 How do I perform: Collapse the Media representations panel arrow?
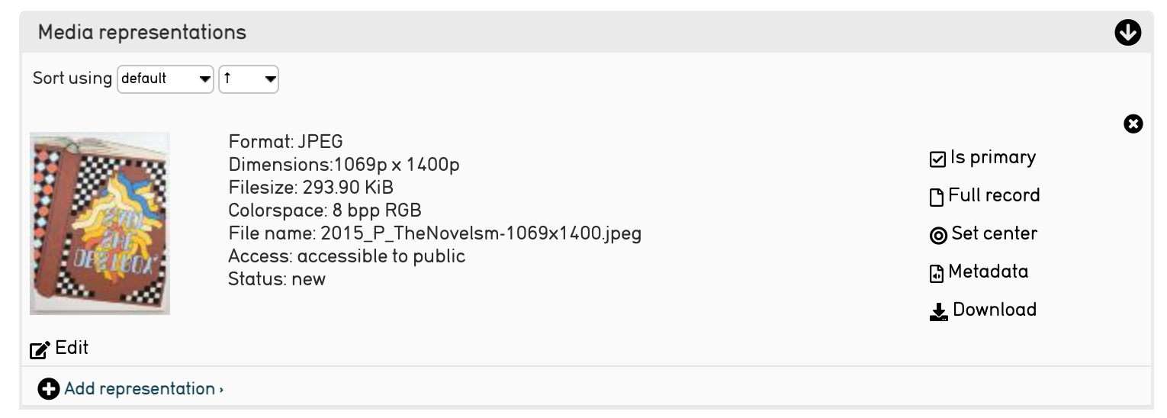click(x=1127, y=32)
